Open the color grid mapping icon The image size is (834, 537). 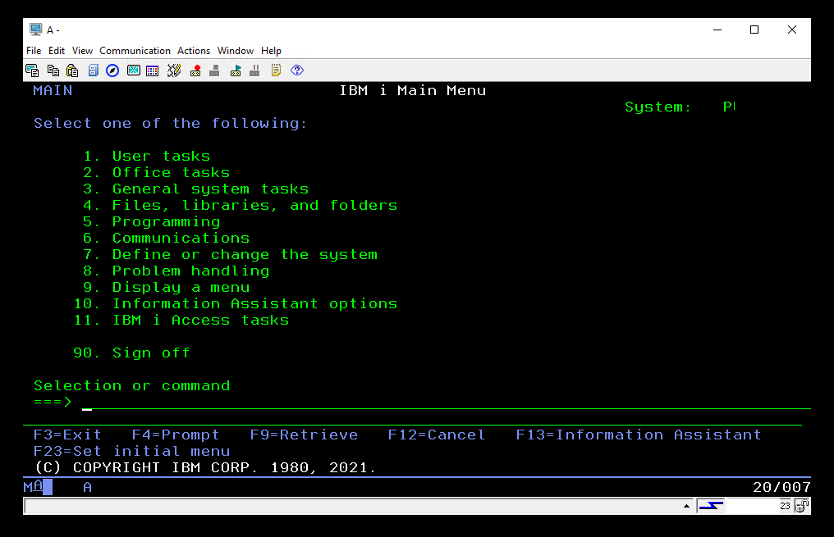153,71
